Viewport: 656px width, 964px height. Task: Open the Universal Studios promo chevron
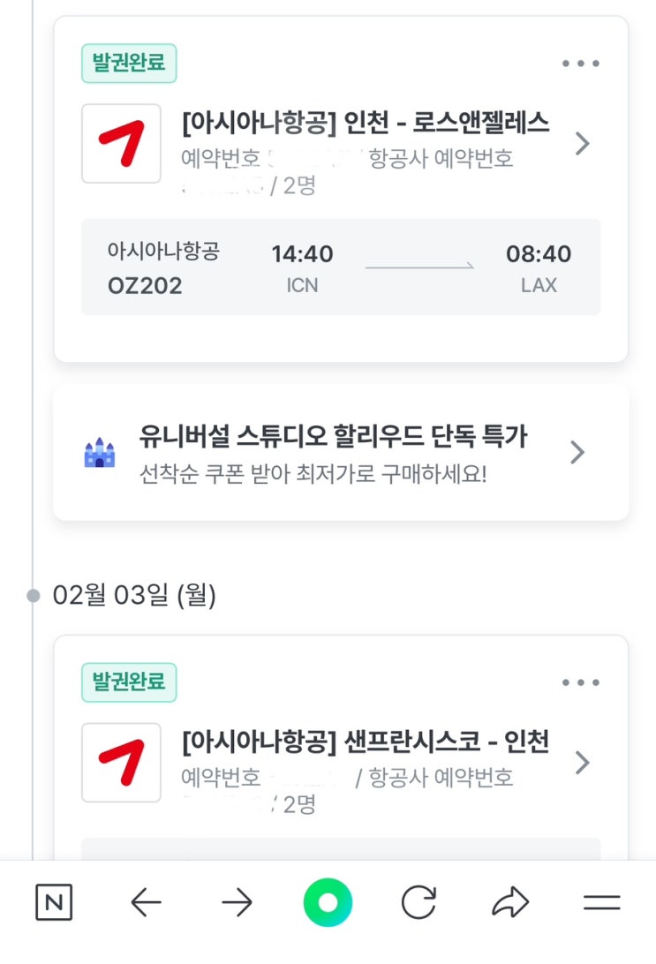pyautogui.click(x=577, y=452)
